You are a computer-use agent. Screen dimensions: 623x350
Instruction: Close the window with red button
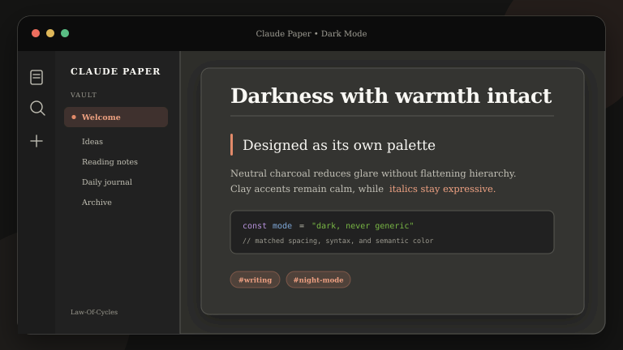[x=36, y=33]
